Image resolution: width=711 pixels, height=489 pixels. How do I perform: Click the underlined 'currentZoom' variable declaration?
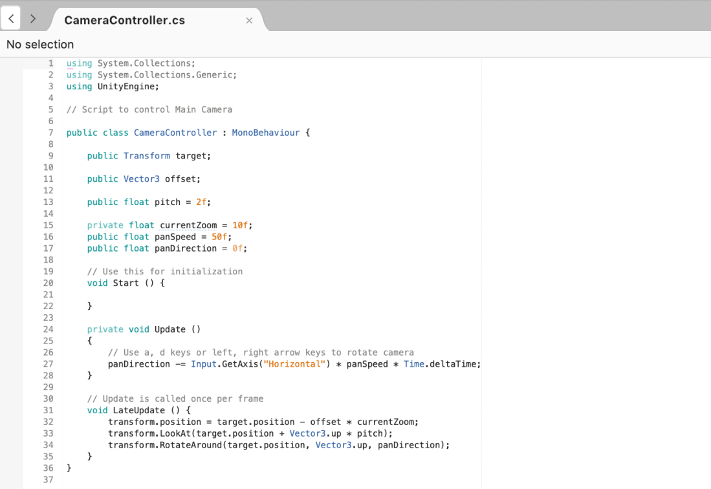(188, 225)
